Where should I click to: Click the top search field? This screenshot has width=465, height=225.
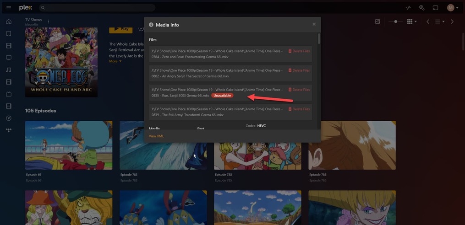pos(97,8)
